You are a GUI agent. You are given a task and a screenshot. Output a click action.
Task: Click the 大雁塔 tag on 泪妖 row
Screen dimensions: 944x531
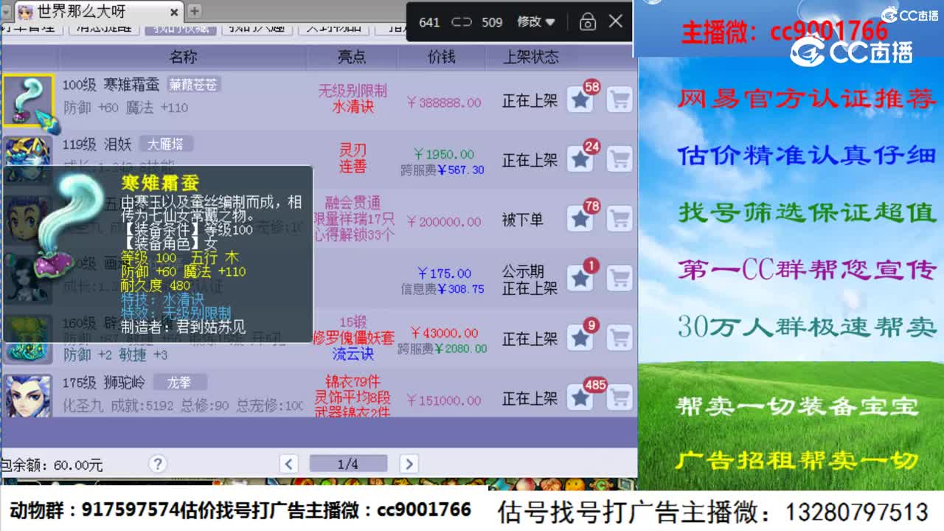[165, 145]
